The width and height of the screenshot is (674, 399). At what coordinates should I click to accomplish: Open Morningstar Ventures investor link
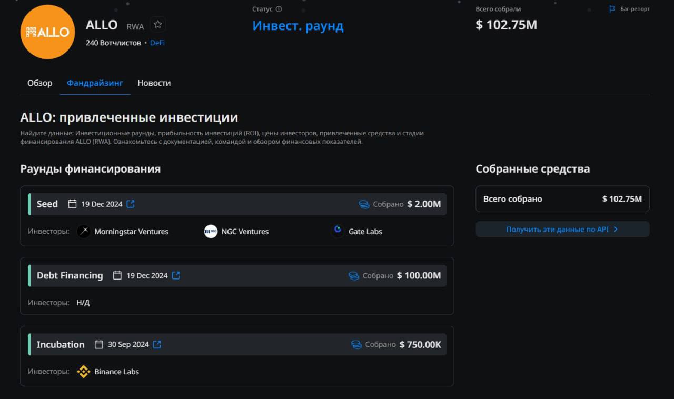click(x=131, y=232)
